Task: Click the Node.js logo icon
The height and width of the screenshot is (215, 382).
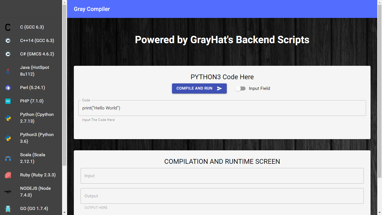Action: point(8,192)
